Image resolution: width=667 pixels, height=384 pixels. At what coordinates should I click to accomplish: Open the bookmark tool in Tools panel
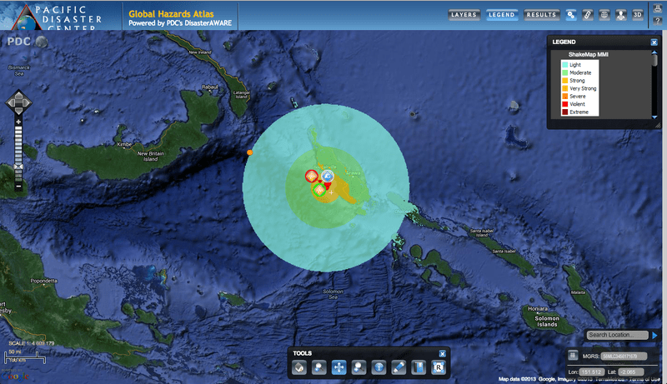pyautogui.click(x=419, y=367)
